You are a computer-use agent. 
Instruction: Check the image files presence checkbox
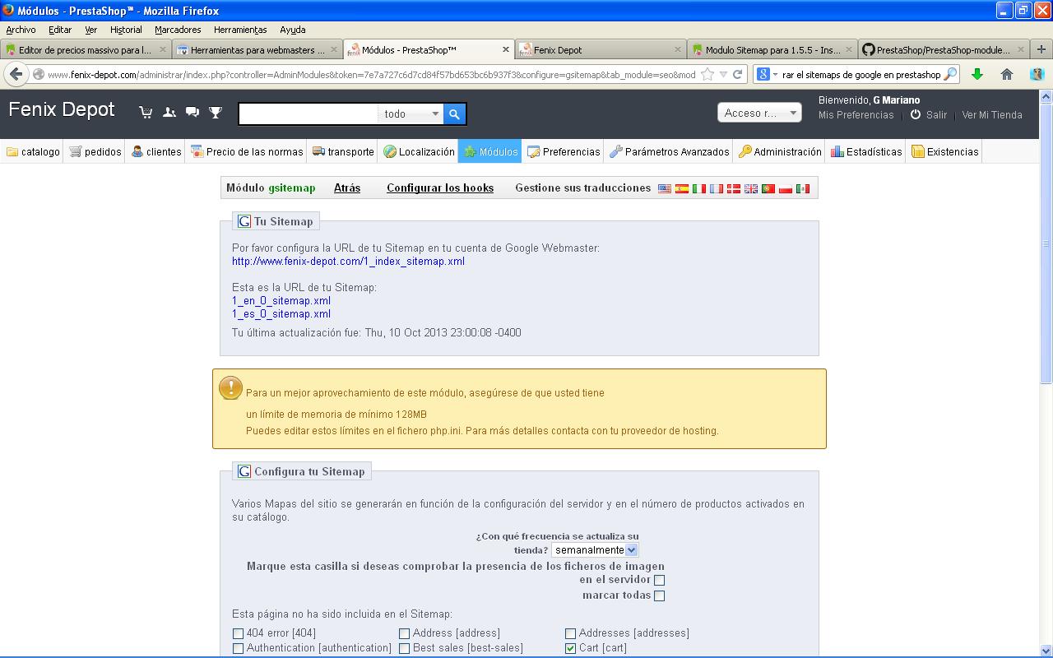coord(659,580)
